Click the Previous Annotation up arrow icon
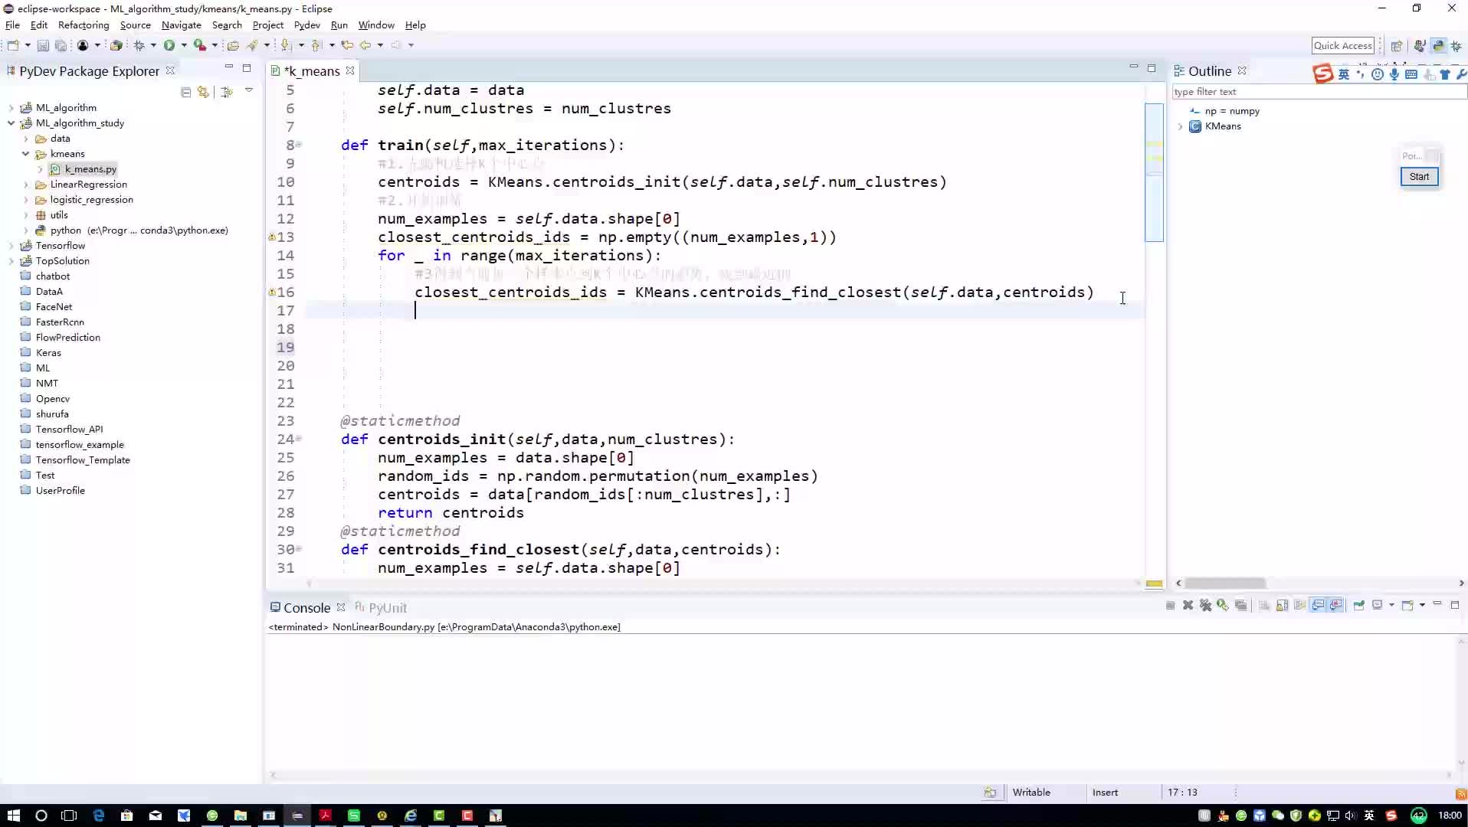The image size is (1468, 827). 316,45
